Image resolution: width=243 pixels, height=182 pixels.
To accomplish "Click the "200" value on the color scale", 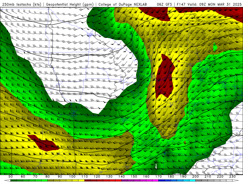I will click(x=195, y=177).
